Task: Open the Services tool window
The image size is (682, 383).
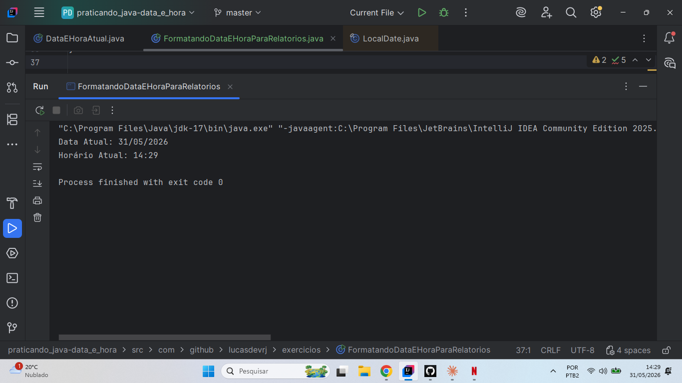Action: tap(12, 253)
